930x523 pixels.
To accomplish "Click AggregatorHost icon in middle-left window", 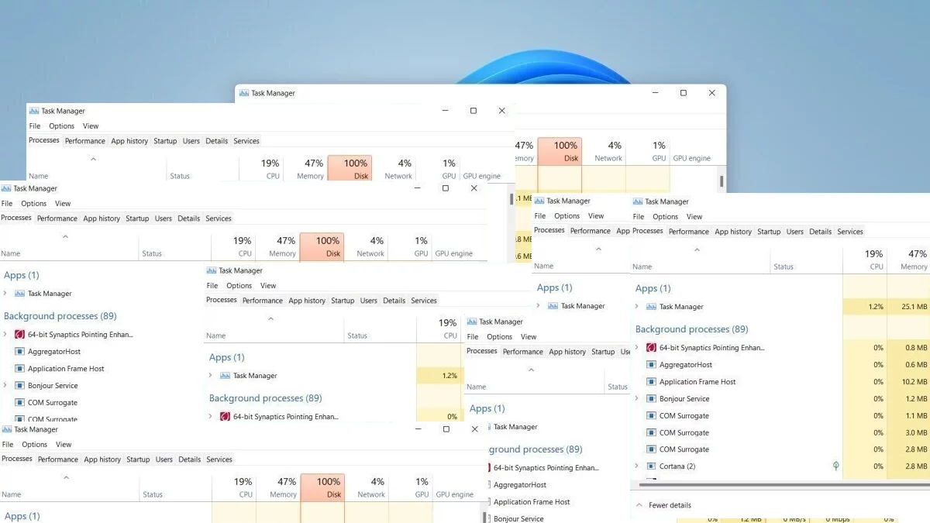I will tap(19, 352).
